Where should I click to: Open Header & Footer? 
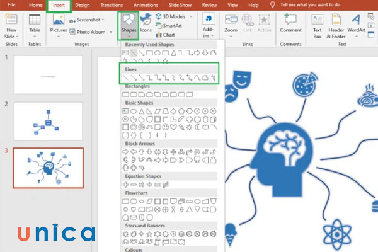pos(336,26)
